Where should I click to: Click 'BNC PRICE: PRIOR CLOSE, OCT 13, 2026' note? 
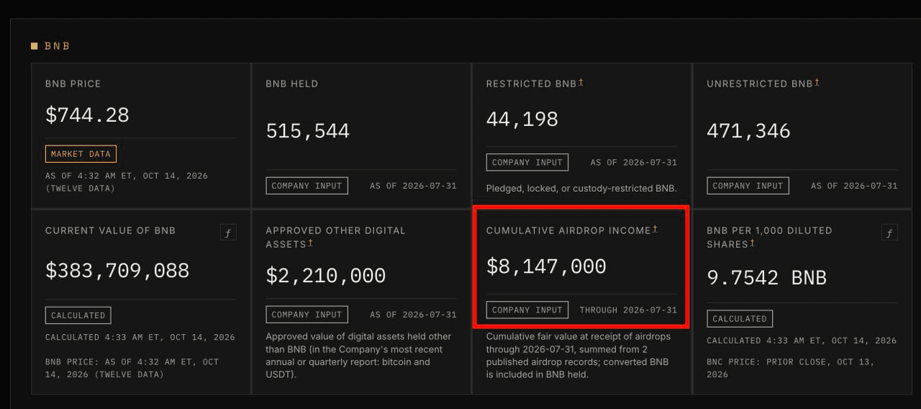click(x=791, y=368)
